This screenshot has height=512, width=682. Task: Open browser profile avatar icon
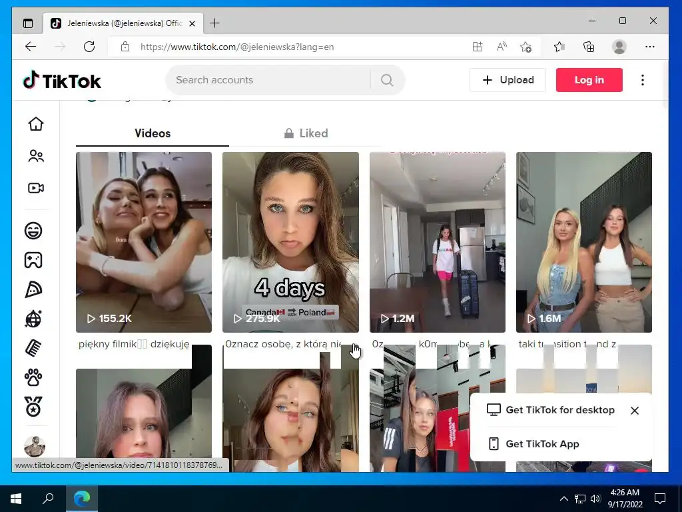pos(619,47)
